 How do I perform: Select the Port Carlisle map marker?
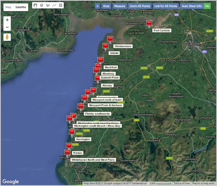coord(149,23)
